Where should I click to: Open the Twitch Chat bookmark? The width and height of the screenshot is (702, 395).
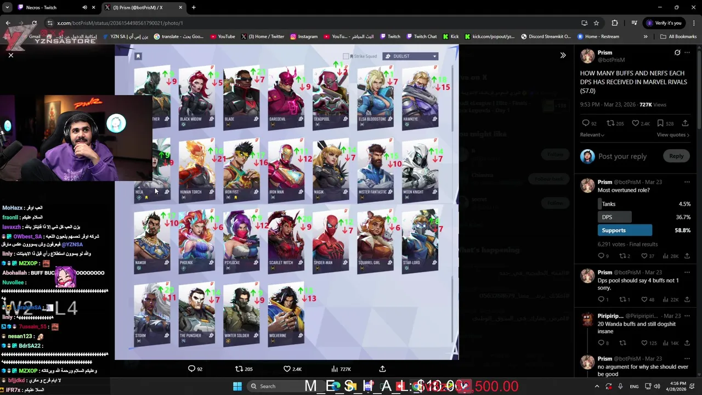click(422, 37)
